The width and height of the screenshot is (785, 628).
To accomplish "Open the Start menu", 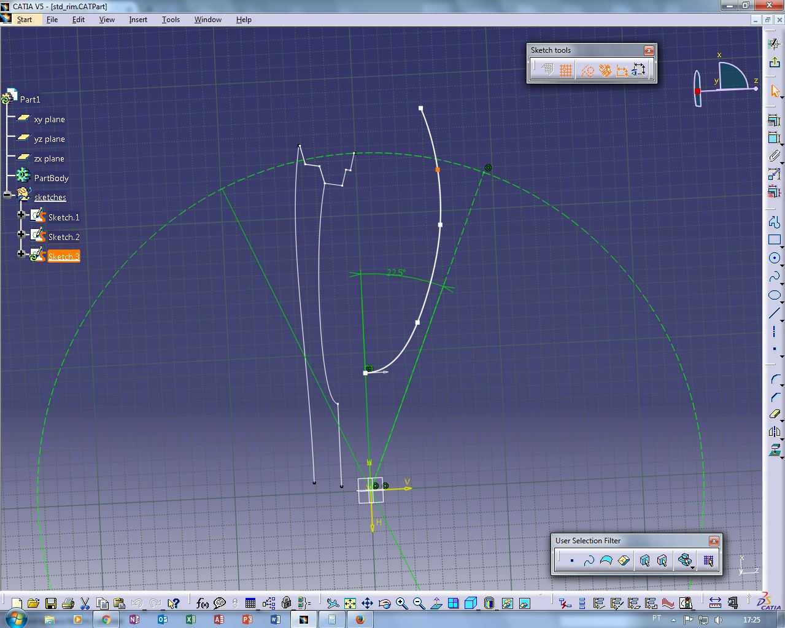I will coord(25,20).
